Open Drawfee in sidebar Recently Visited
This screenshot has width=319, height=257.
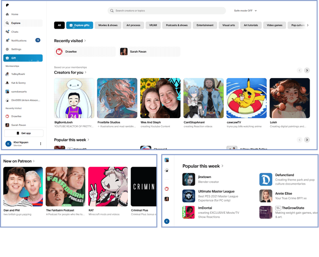23,116
